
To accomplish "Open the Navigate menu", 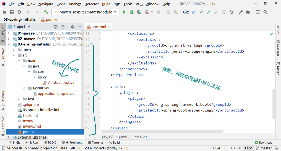I will coord(46,4).
